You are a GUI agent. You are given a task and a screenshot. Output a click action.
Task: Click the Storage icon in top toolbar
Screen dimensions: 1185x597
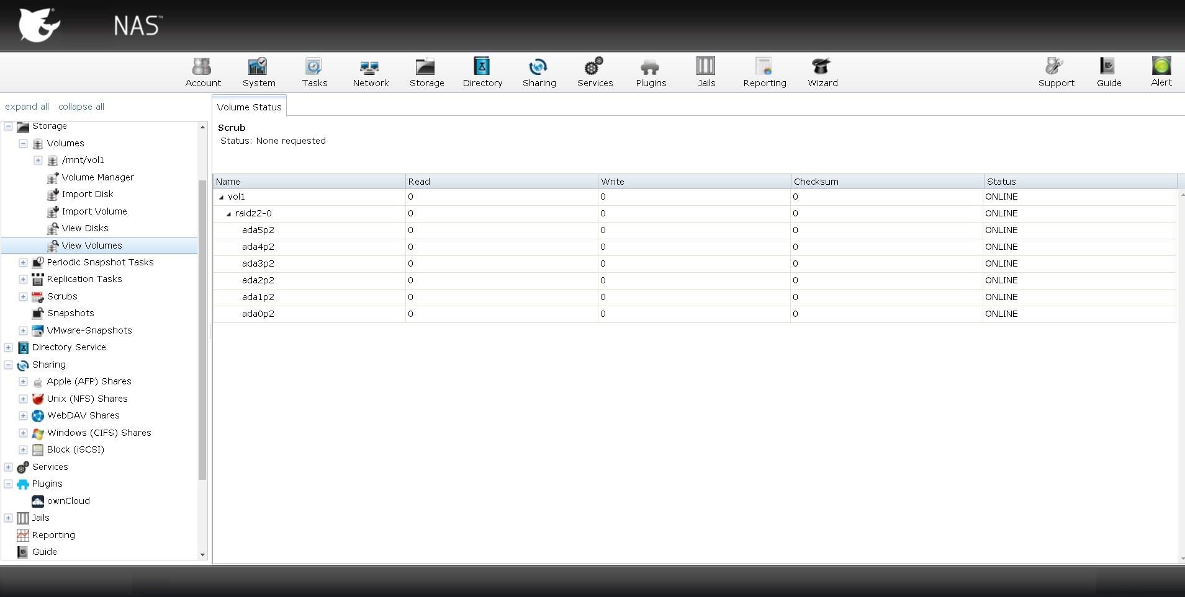(426, 67)
